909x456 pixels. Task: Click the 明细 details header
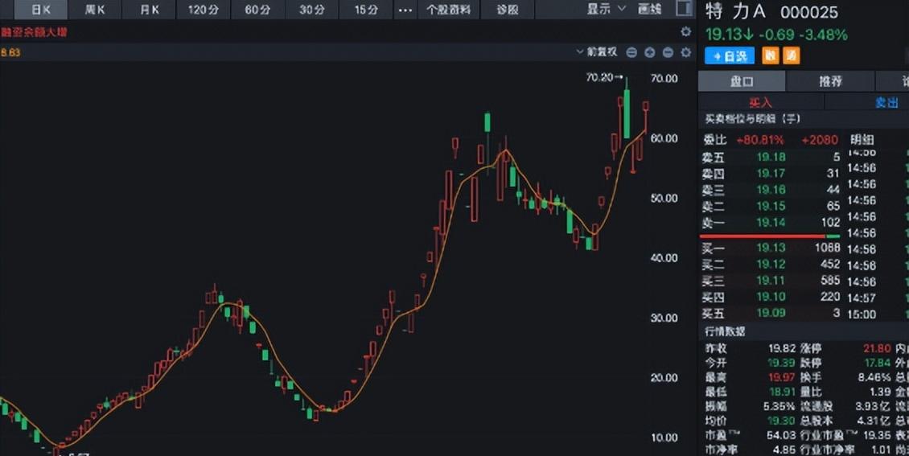862,140
